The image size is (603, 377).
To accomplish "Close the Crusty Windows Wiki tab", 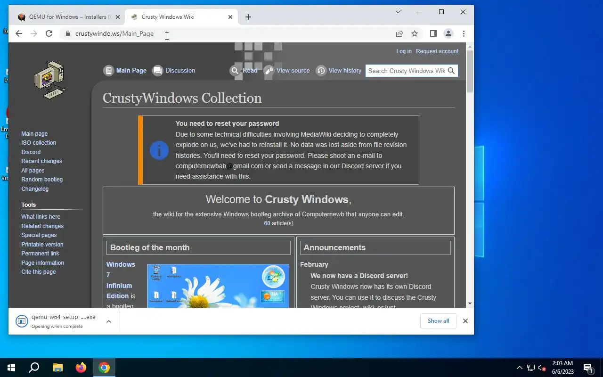I will (x=230, y=17).
